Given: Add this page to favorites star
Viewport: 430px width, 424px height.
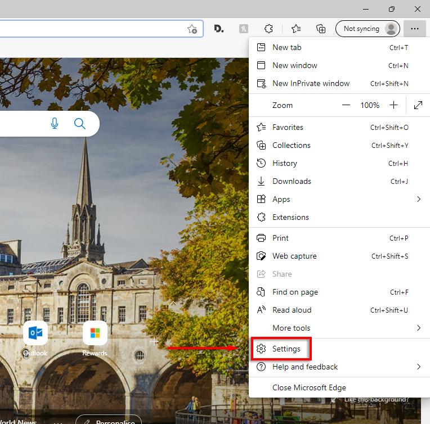Looking at the screenshot, I should click(x=192, y=29).
